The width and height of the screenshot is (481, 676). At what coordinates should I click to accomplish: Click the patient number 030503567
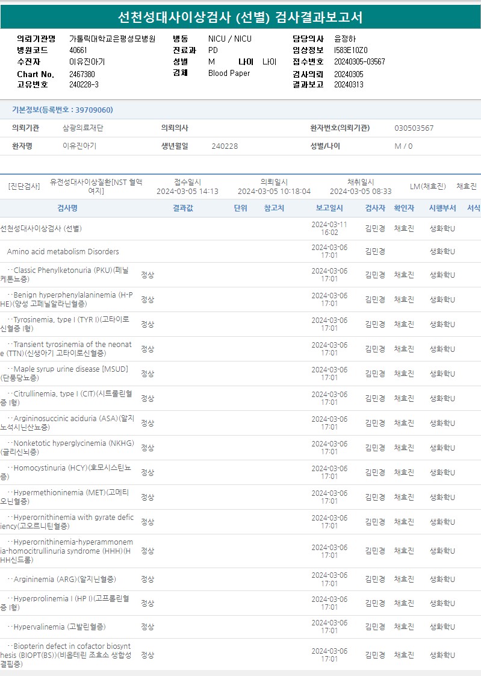(414, 128)
